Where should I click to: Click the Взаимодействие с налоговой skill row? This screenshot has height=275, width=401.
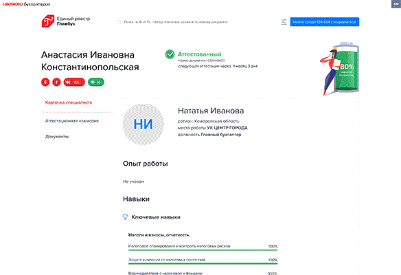(x=203, y=273)
